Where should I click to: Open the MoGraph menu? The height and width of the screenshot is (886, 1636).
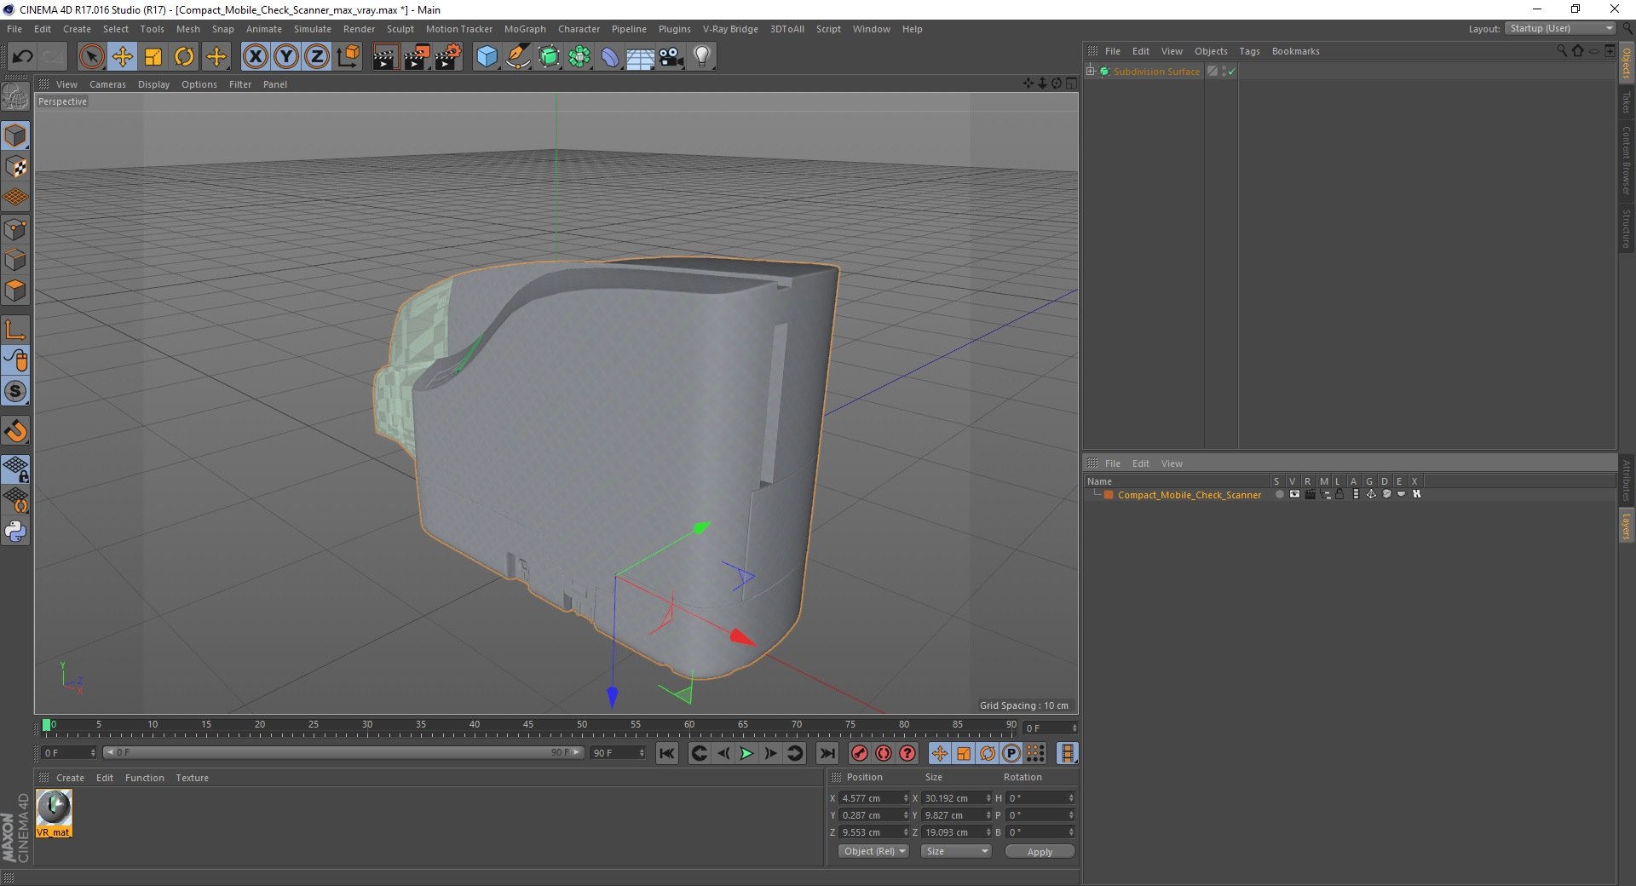tap(525, 29)
